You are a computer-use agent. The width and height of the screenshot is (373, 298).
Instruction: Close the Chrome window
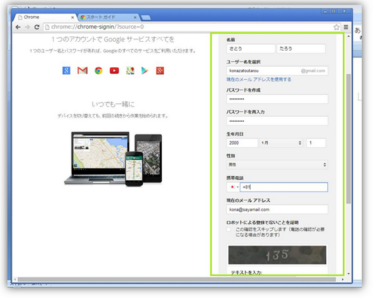click(x=344, y=11)
